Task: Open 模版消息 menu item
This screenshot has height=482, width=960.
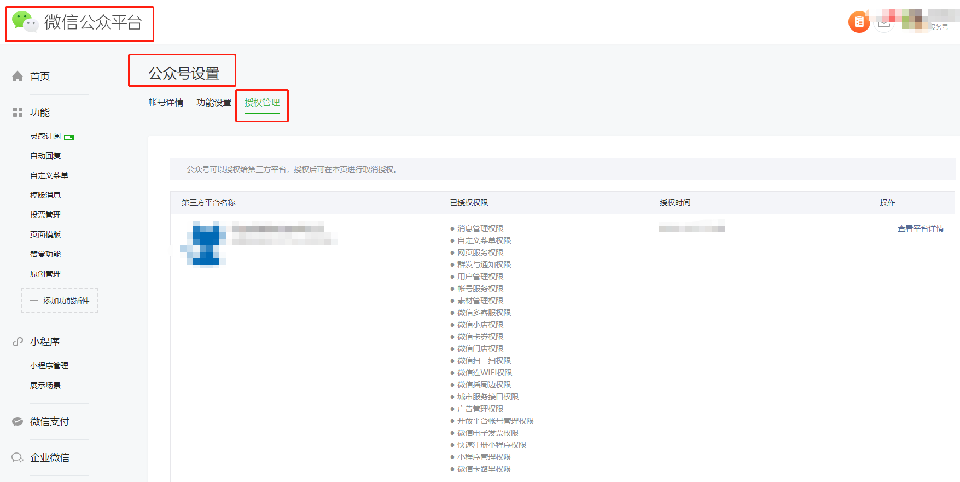Action: click(45, 195)
